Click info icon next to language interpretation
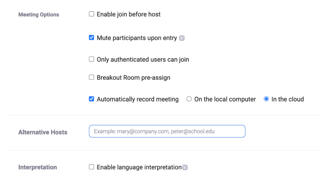Screen dimensions: 327x181 (185, 167)
